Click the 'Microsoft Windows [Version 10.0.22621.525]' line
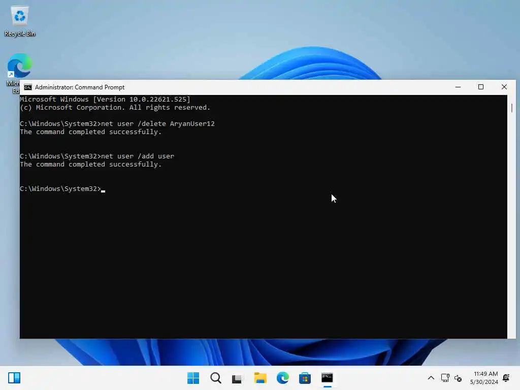 [105, 100]
